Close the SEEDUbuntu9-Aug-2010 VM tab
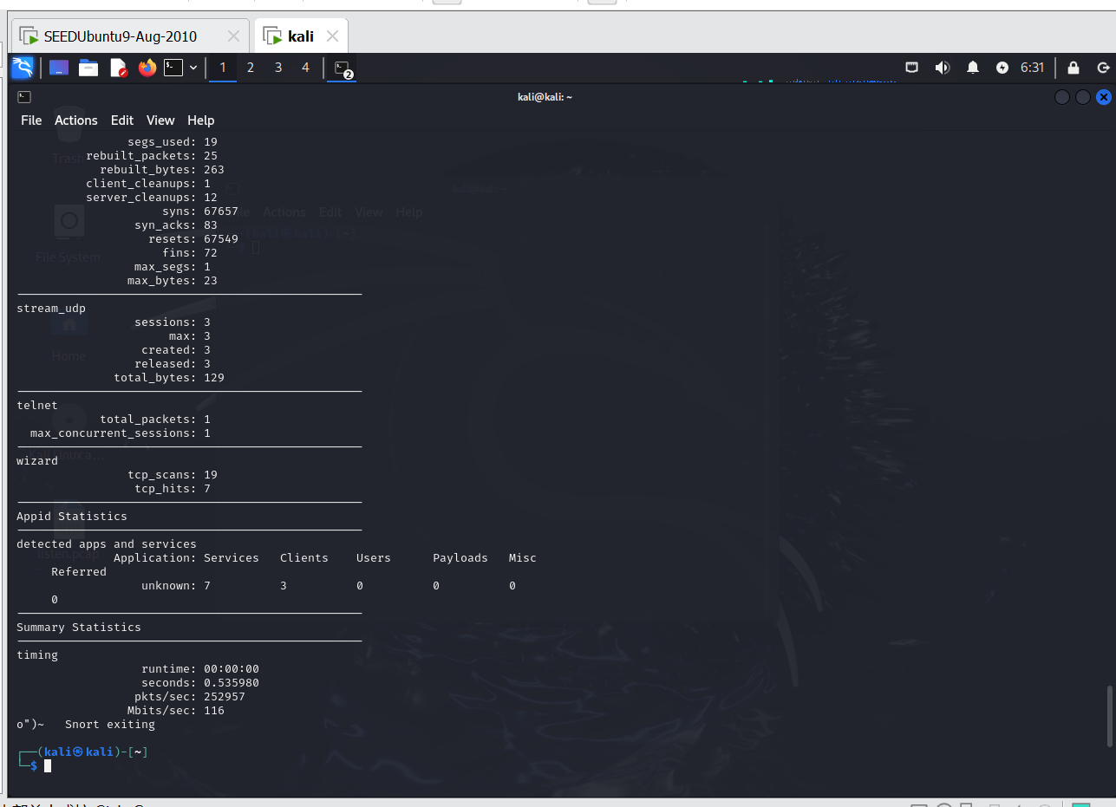 233,36
